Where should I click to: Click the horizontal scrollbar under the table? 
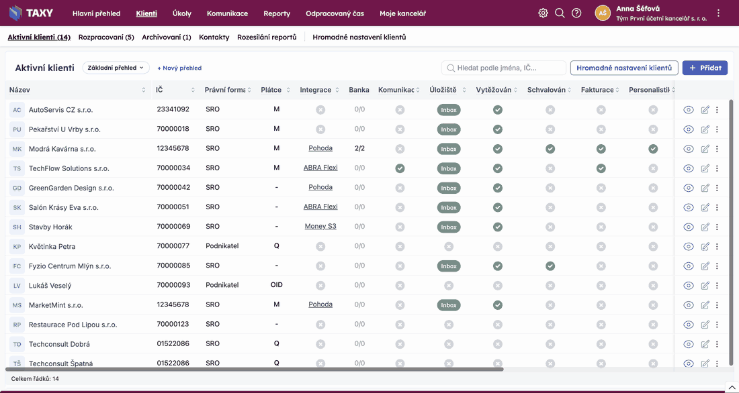coord(255,370)
